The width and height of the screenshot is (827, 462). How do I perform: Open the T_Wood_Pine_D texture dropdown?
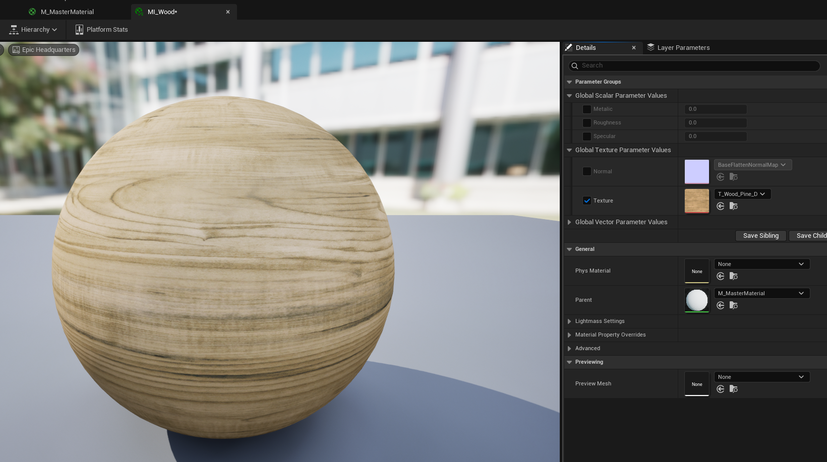742,194
